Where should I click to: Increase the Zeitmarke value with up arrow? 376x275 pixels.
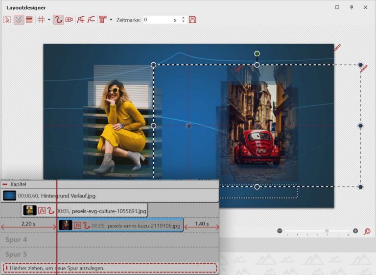click(184, 18)
